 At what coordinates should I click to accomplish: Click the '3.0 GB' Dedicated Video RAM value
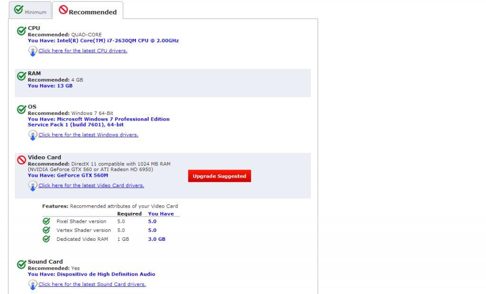[157, 239]
